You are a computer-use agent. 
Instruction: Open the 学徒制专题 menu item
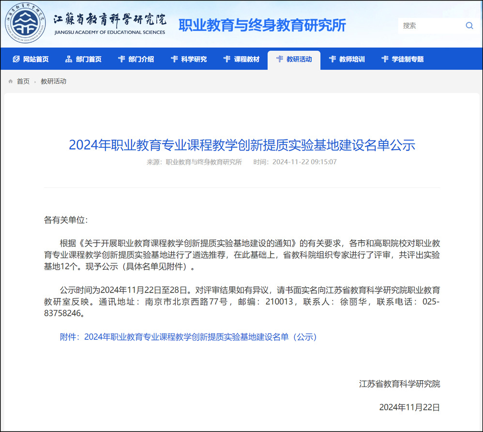coord(402,59)
